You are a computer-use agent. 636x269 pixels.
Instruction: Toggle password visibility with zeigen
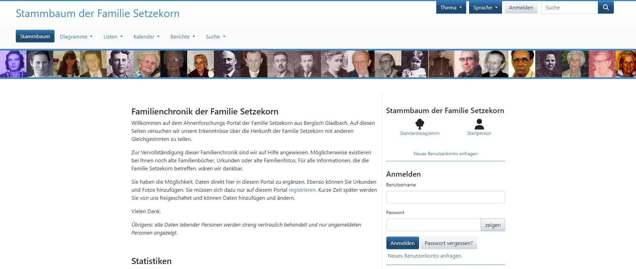(493, 225)
